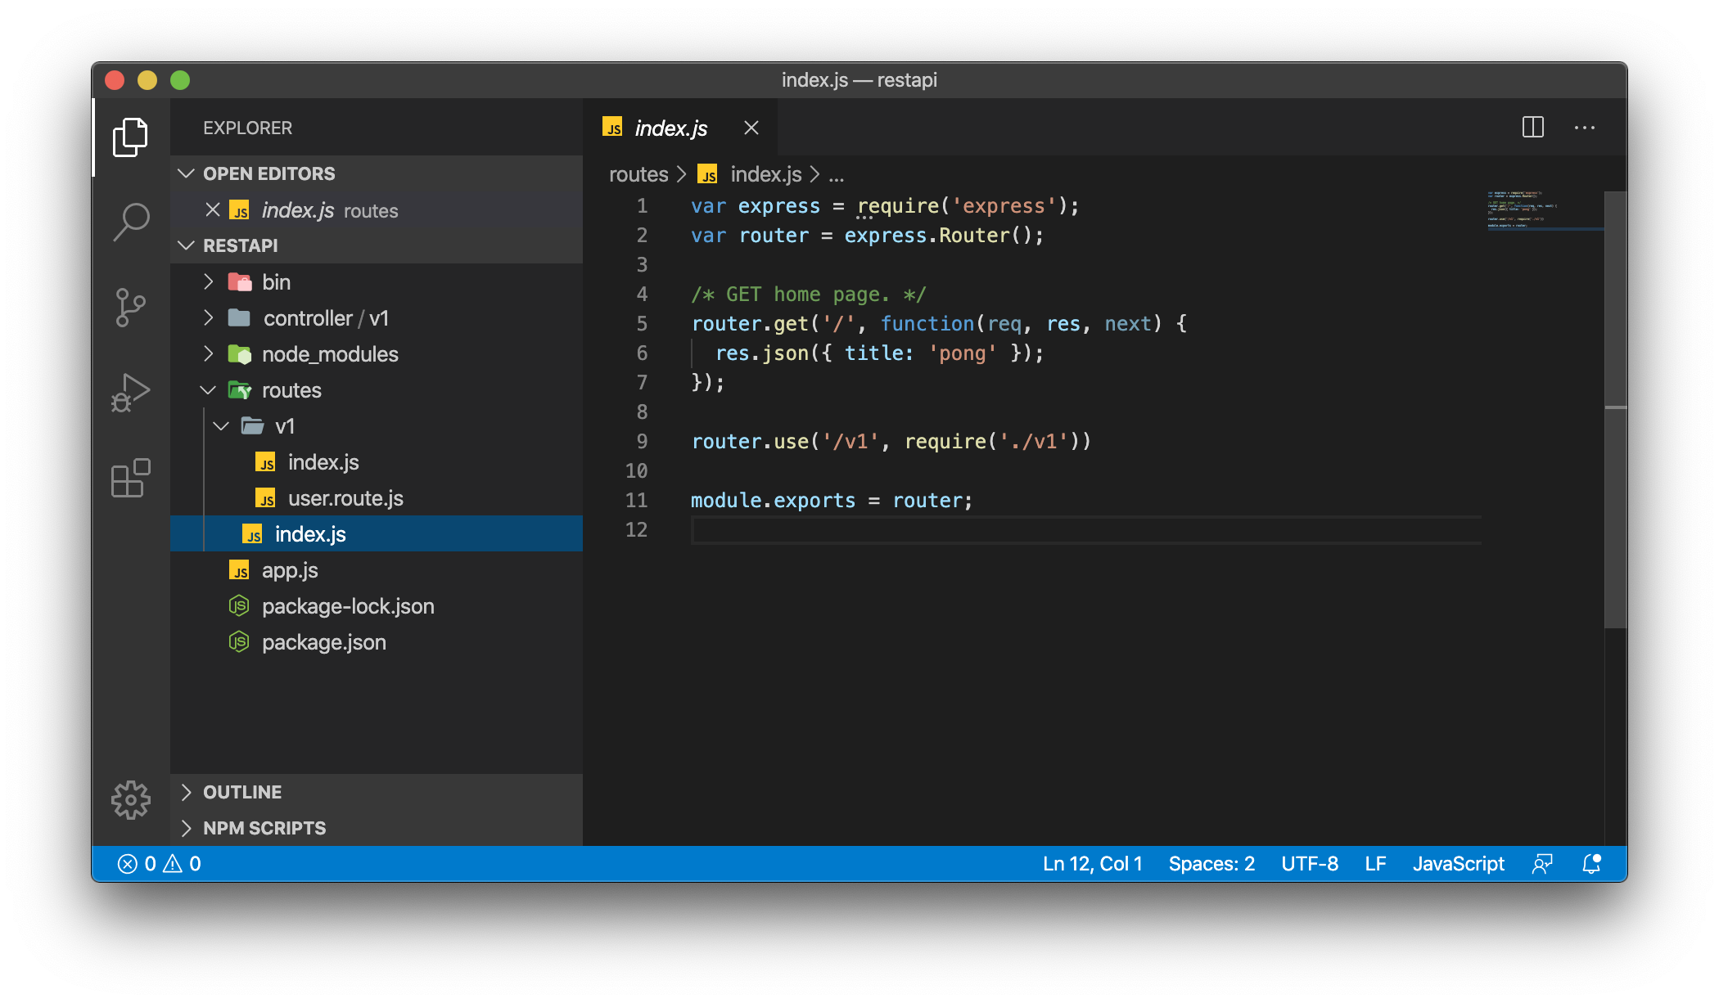Click the notifications bell in status bar

(1591, 864)
